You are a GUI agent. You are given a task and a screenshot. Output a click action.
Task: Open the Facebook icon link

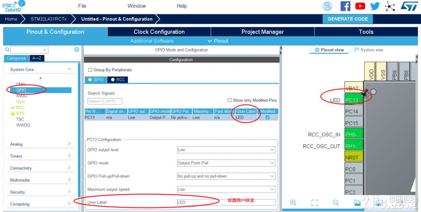pos(345,6)
